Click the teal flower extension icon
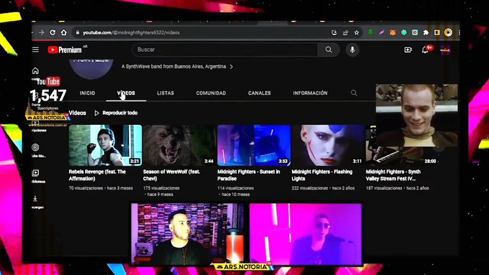The width and height of the screenshot is (489, 275). point(404,32)
